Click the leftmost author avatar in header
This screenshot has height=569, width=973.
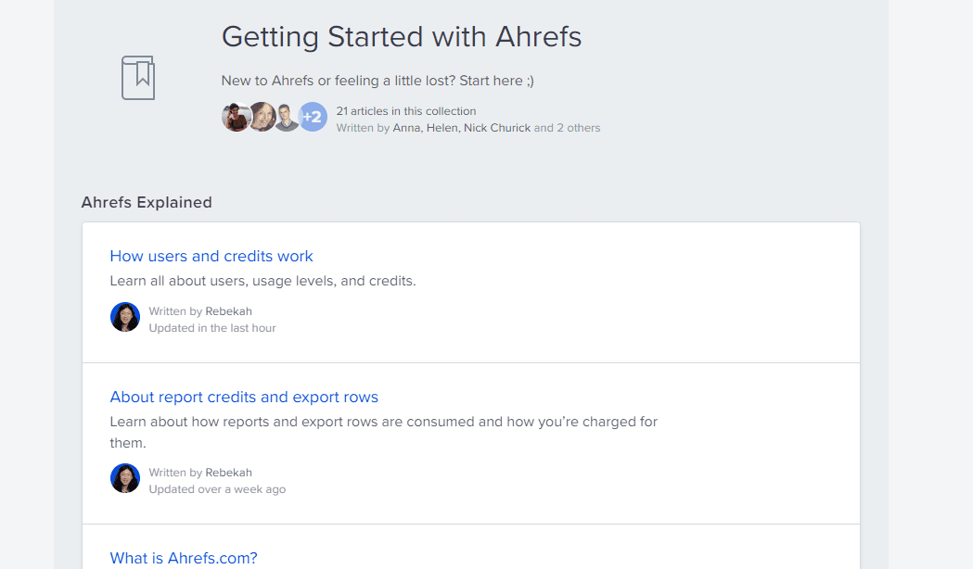click(236, 117)
